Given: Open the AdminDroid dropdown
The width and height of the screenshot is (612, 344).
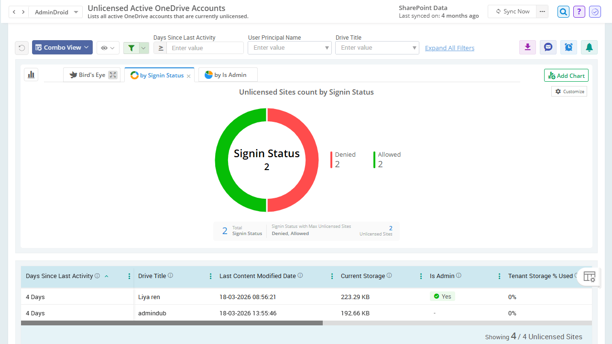Looking at the screenshot, I should (55, 12).
